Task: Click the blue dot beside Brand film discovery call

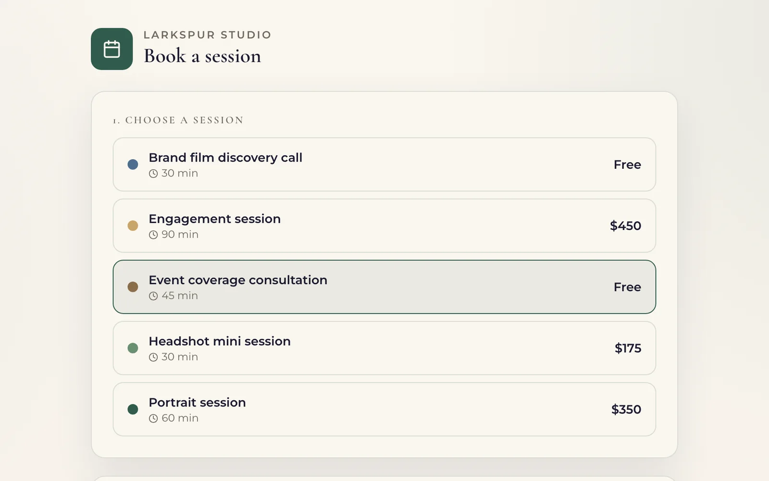Action: click(133, 165)
